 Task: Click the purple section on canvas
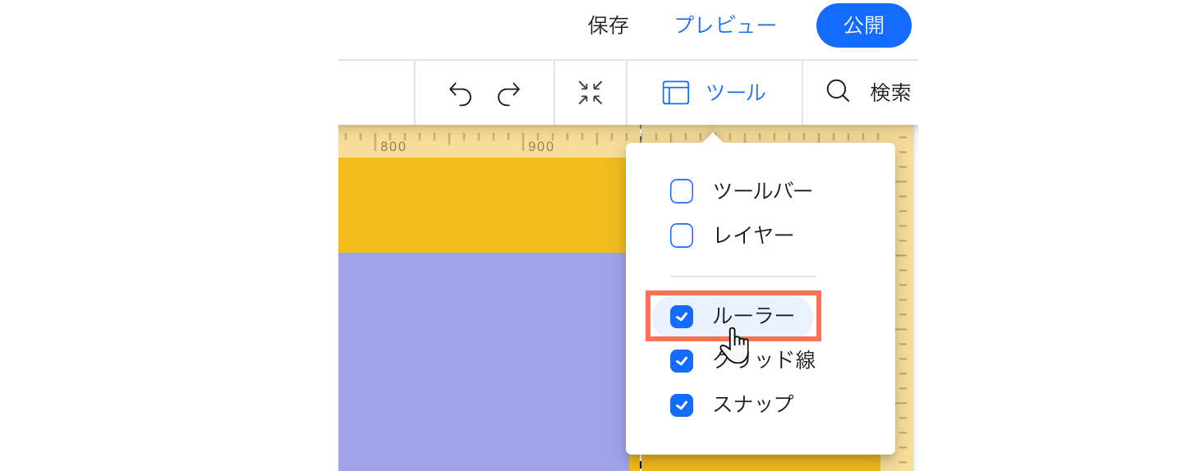click(x=483, y=361)
